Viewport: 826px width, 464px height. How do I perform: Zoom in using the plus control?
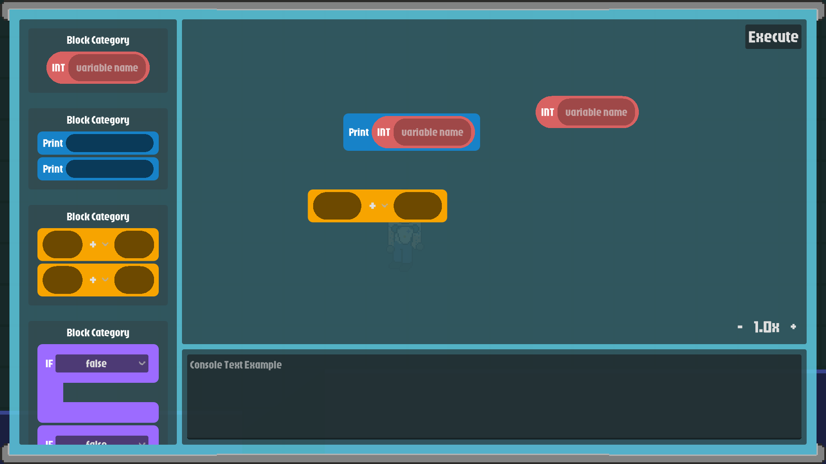794,327
